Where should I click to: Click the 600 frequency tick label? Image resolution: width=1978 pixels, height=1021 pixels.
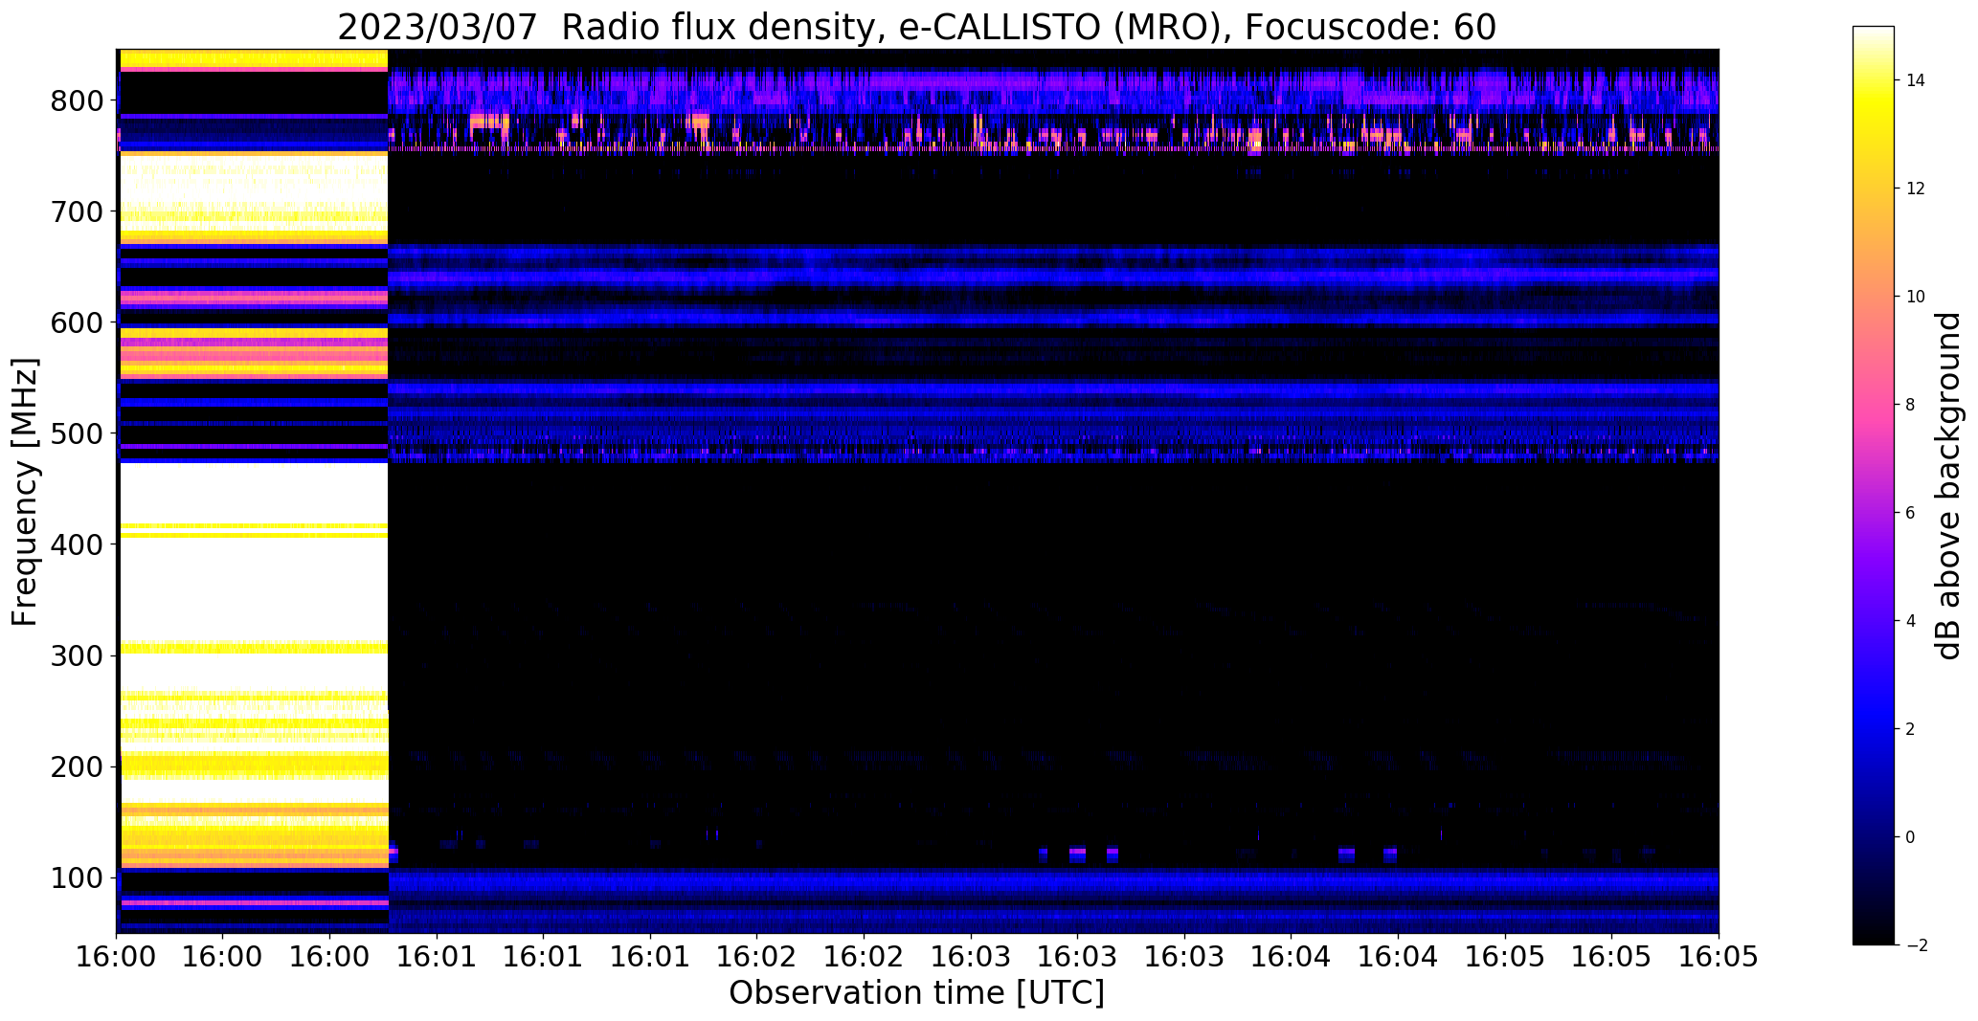[77, 322]
